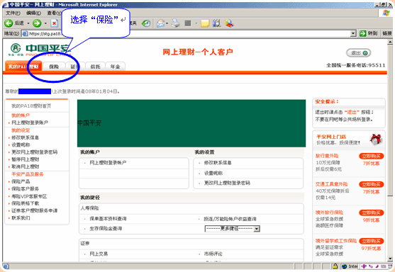Open 保单基本资料查询 shortcut
The width and height of the screenshot is (395, 272).
point(108,219)
